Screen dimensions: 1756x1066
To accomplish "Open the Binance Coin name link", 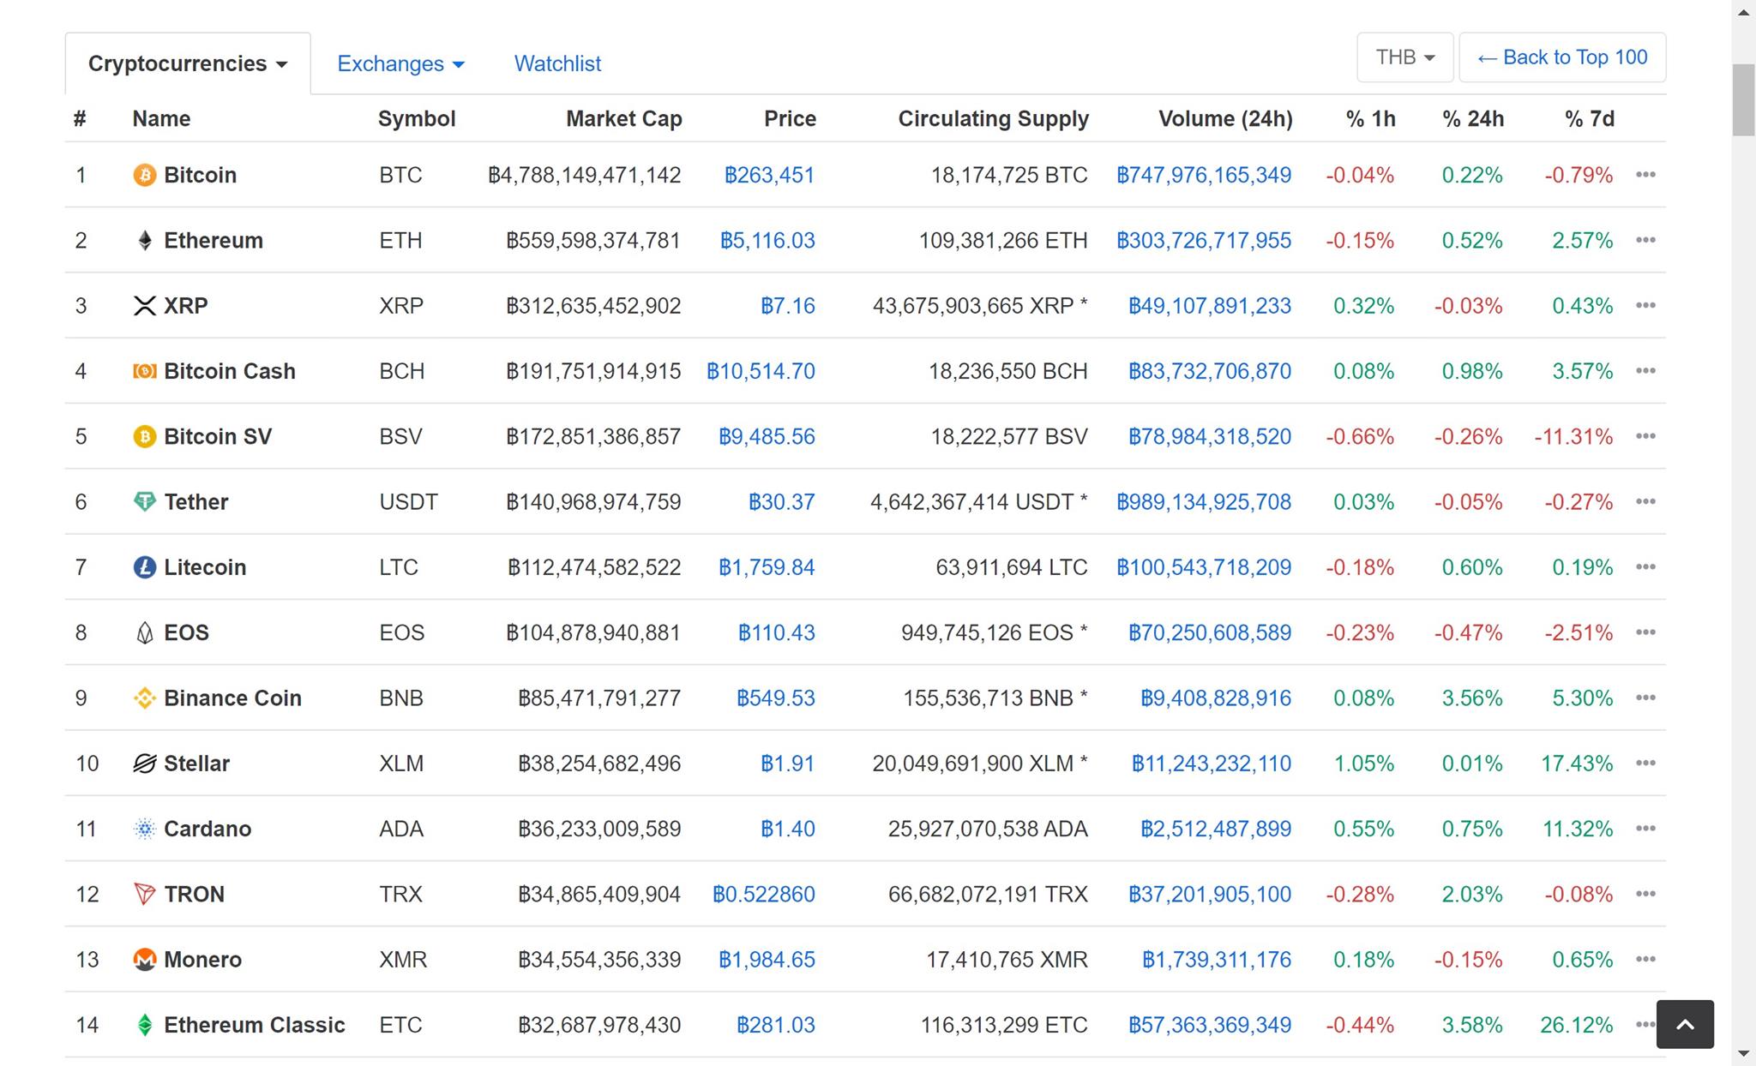I will tap(232, 698).
